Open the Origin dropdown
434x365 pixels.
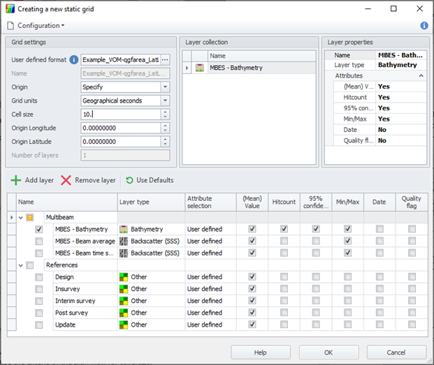coord(165,87)
